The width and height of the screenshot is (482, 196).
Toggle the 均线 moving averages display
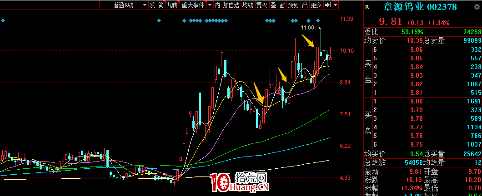pos(248,5)
